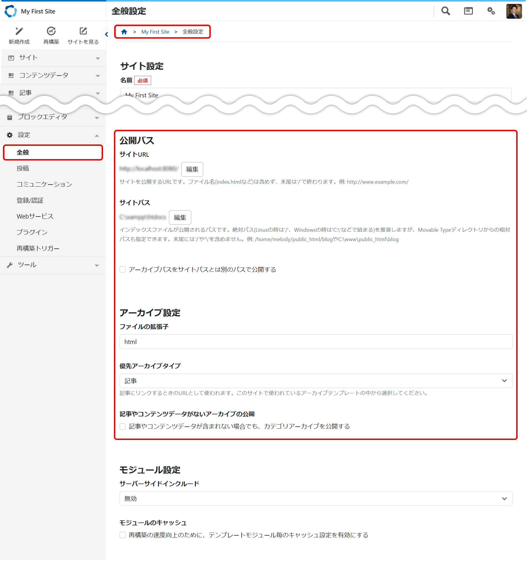The image size is (527, 561).
Task: Open system settings gears icon
Action: tap(491, 11)
